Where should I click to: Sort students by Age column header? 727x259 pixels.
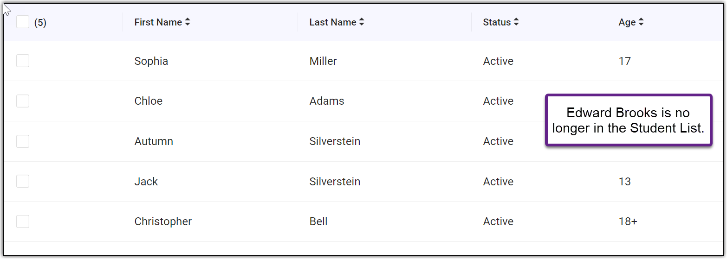pos(627,22)
